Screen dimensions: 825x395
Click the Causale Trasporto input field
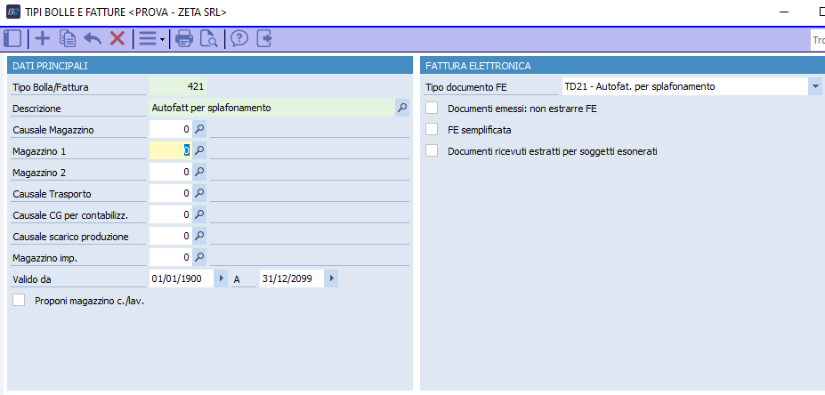click(x=170, y=193)
